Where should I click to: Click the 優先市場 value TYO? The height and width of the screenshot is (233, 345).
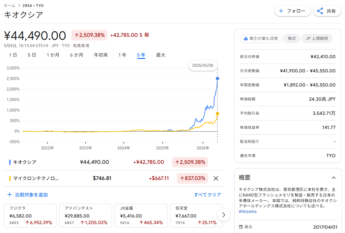[331, 156]
